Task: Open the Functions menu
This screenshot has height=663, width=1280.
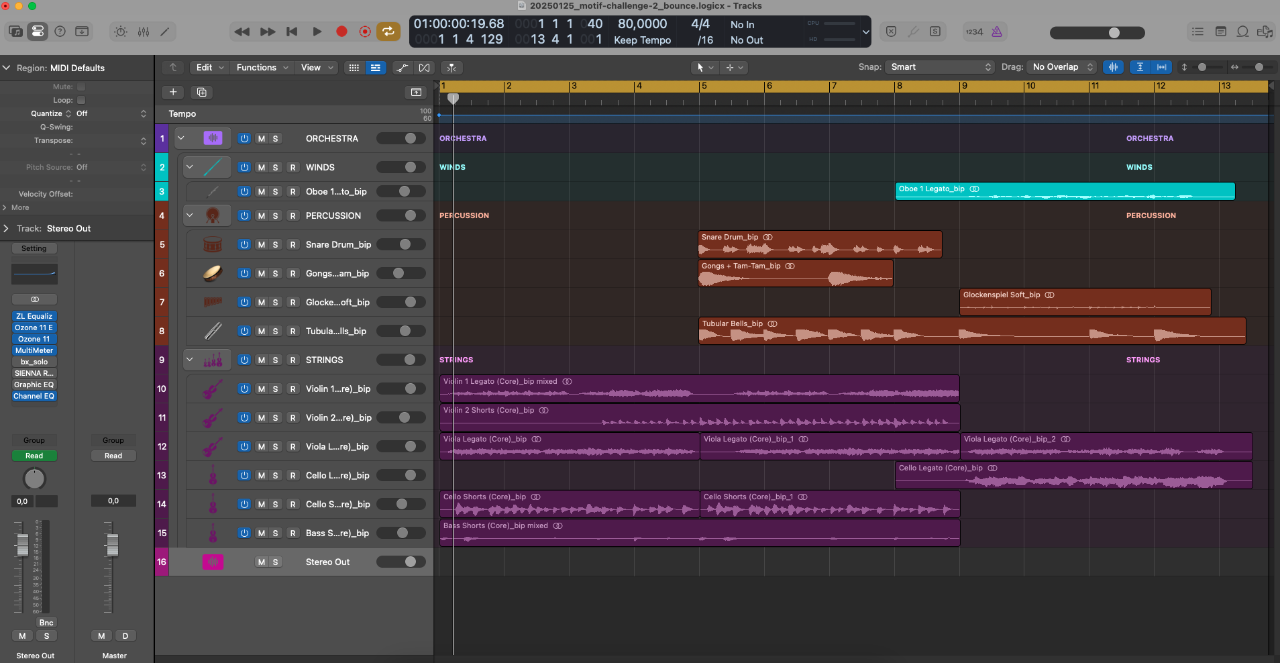Action: (262, 68)
